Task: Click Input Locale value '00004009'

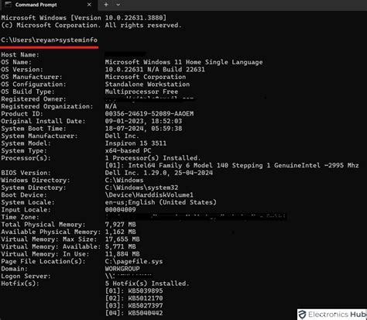Action: pyautogui.click(x=120, y=210)
